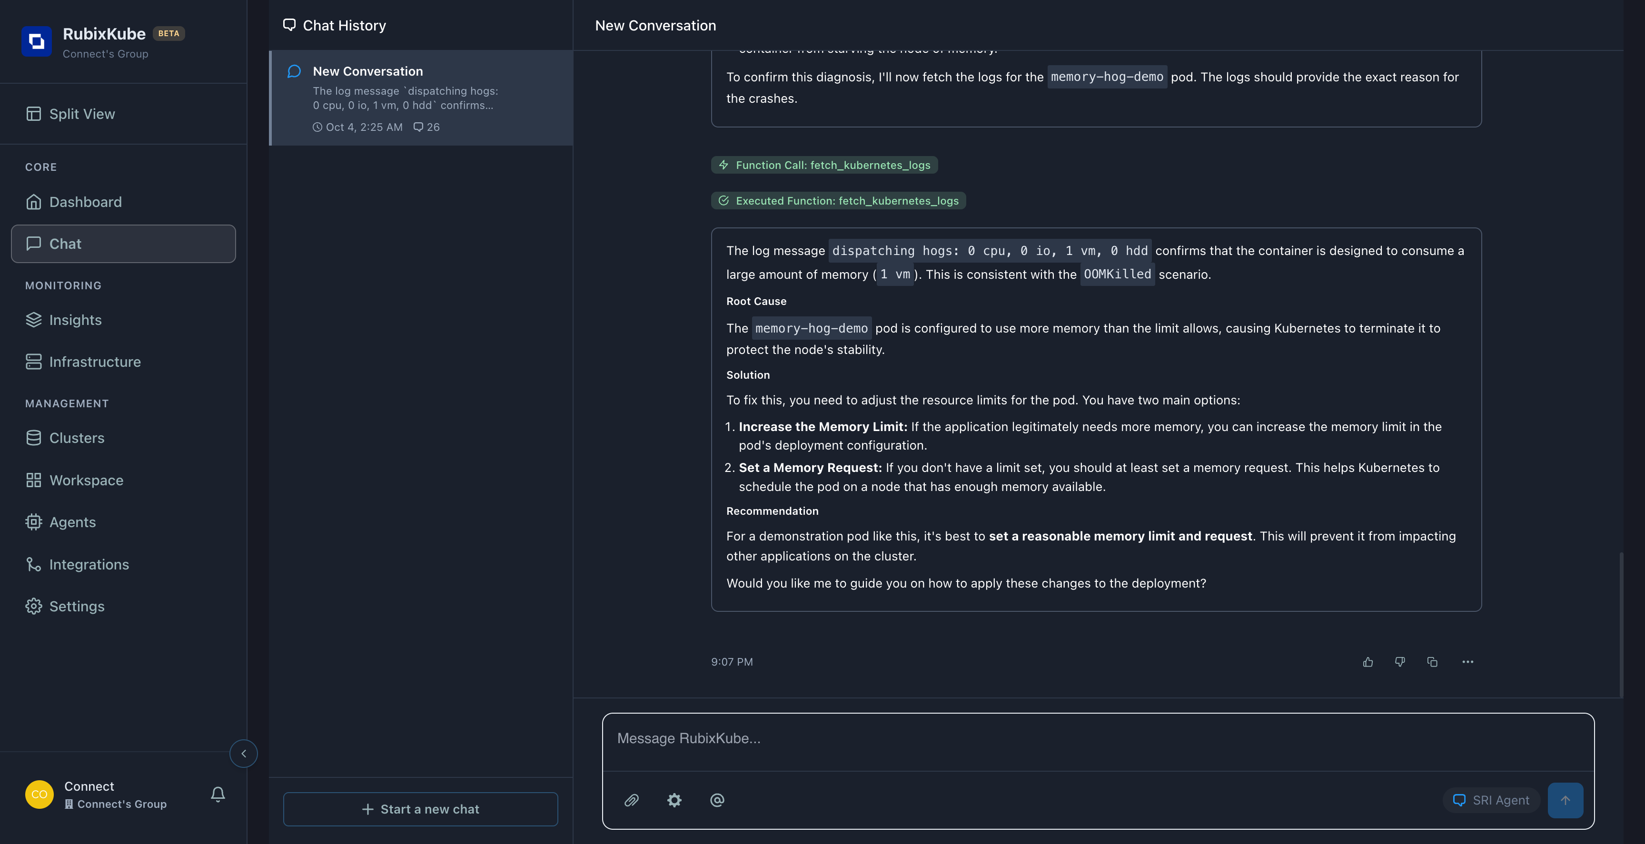1645x844 pixels.
Task: Open the notifications bell
Action: (218, 794)
